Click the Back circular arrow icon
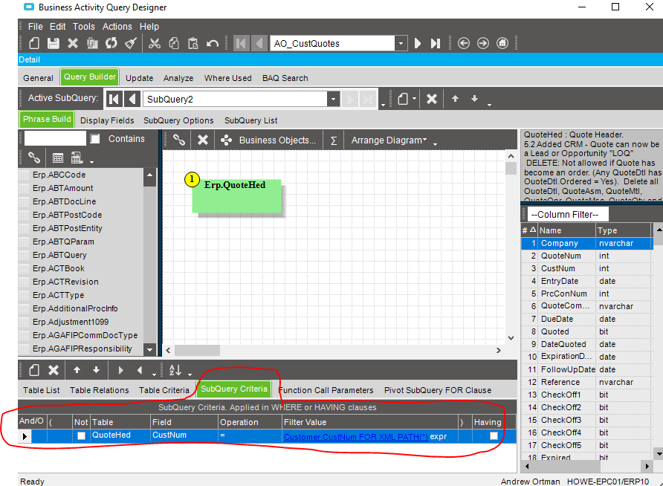Viewport: 663px width, 486px height. click(x=464, y=43)
